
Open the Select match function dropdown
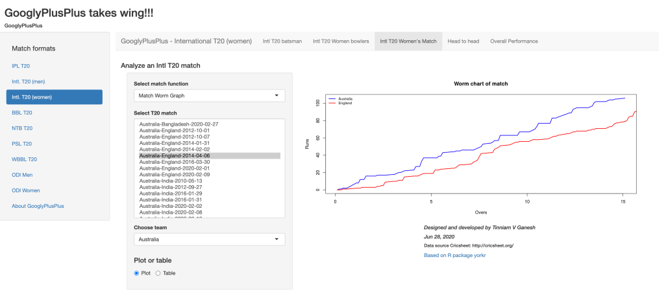(209, 96)
